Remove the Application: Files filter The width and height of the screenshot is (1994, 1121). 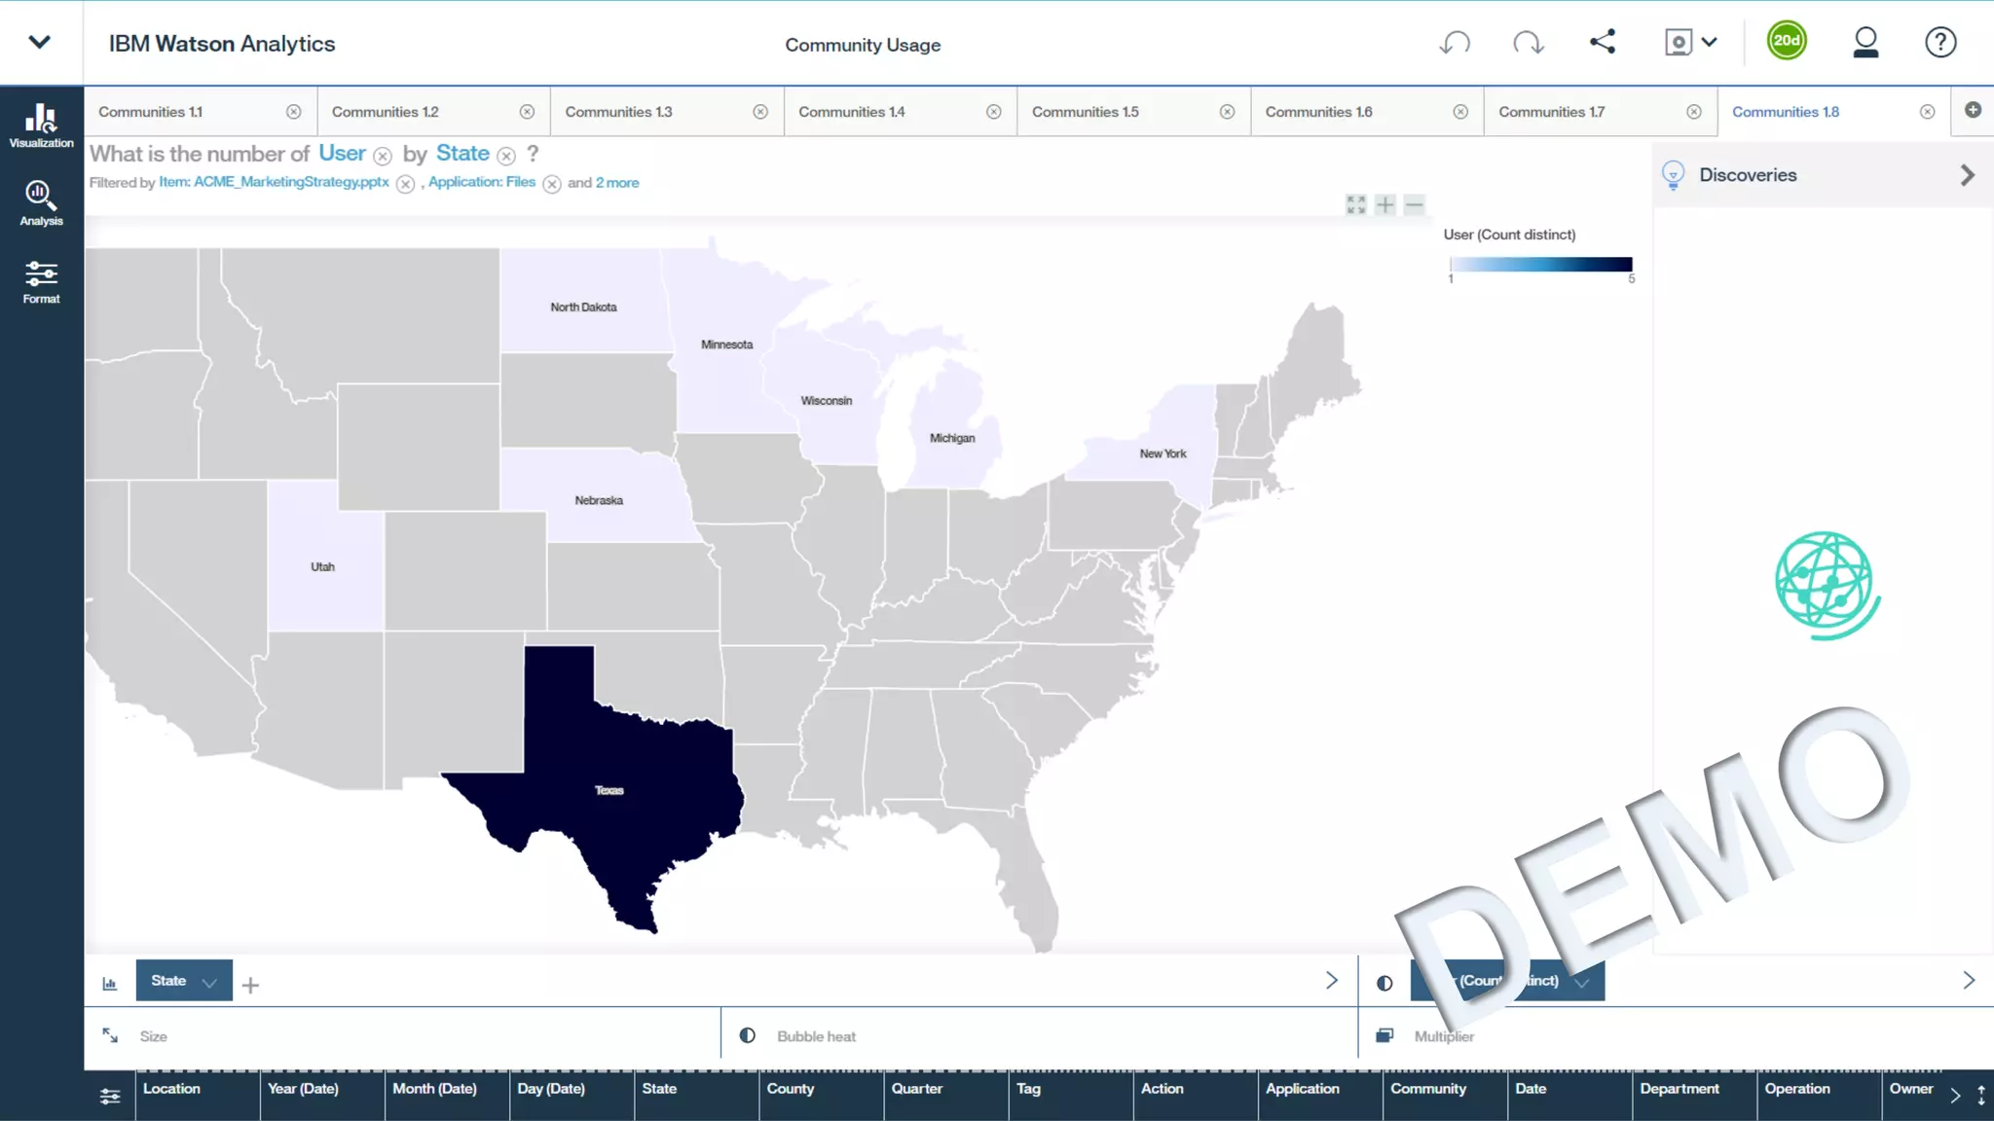click(x=552, y=184)
